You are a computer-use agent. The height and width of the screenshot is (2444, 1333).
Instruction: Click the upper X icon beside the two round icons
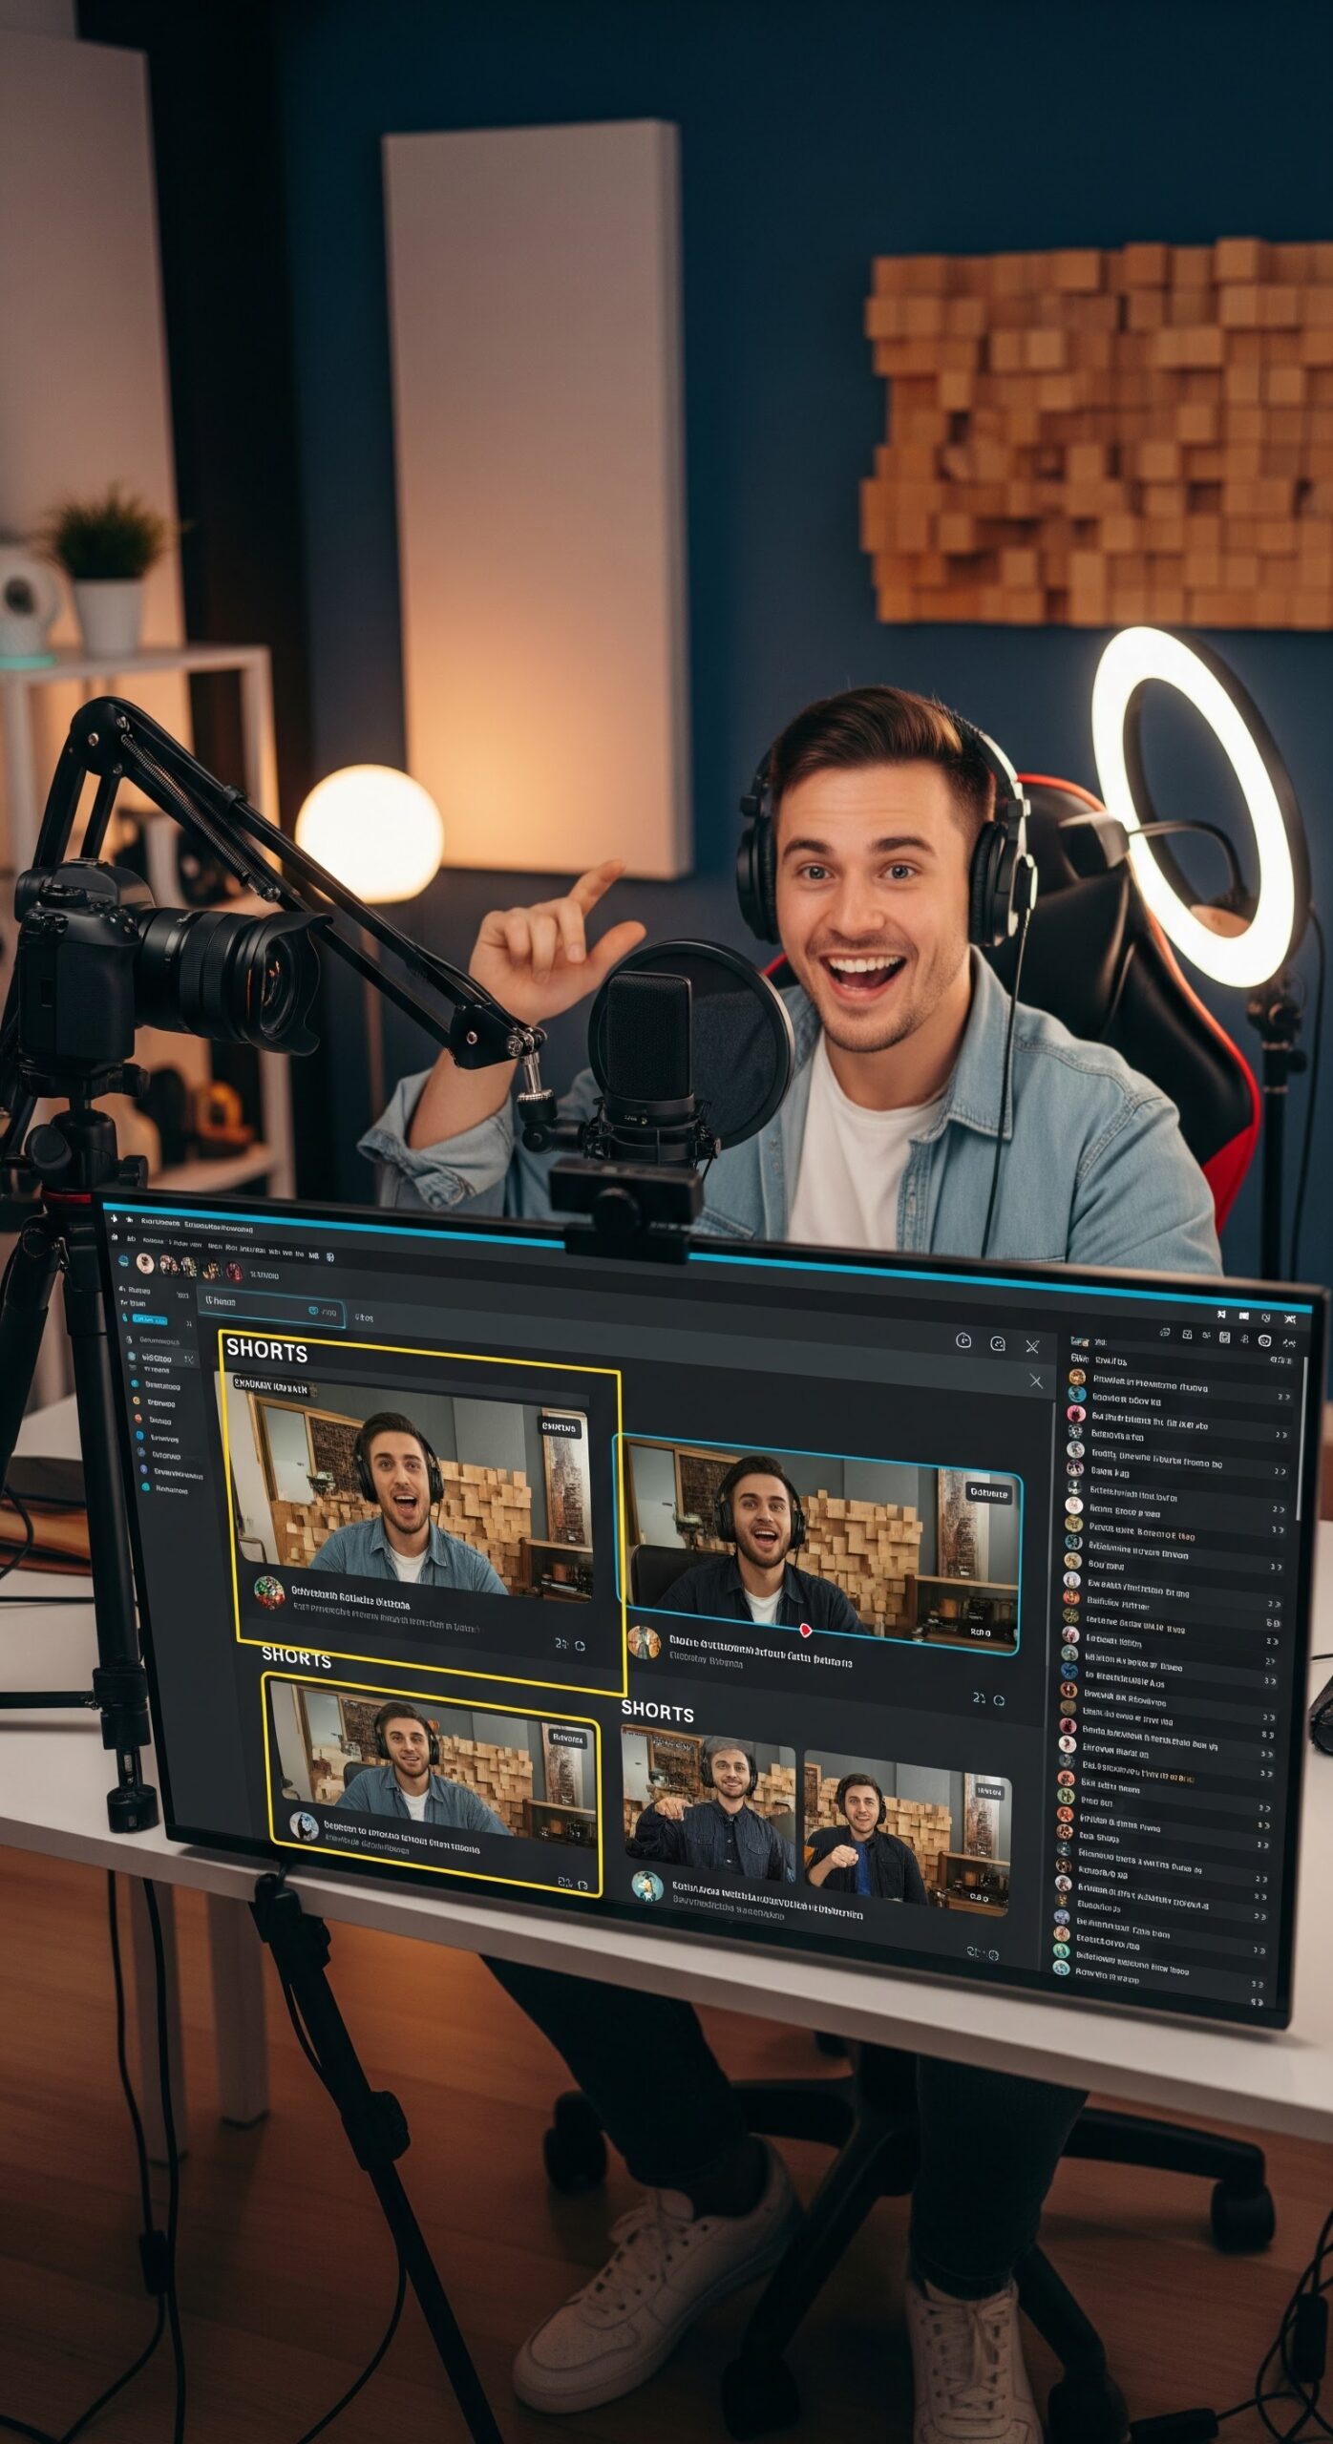[1032, 1346]
